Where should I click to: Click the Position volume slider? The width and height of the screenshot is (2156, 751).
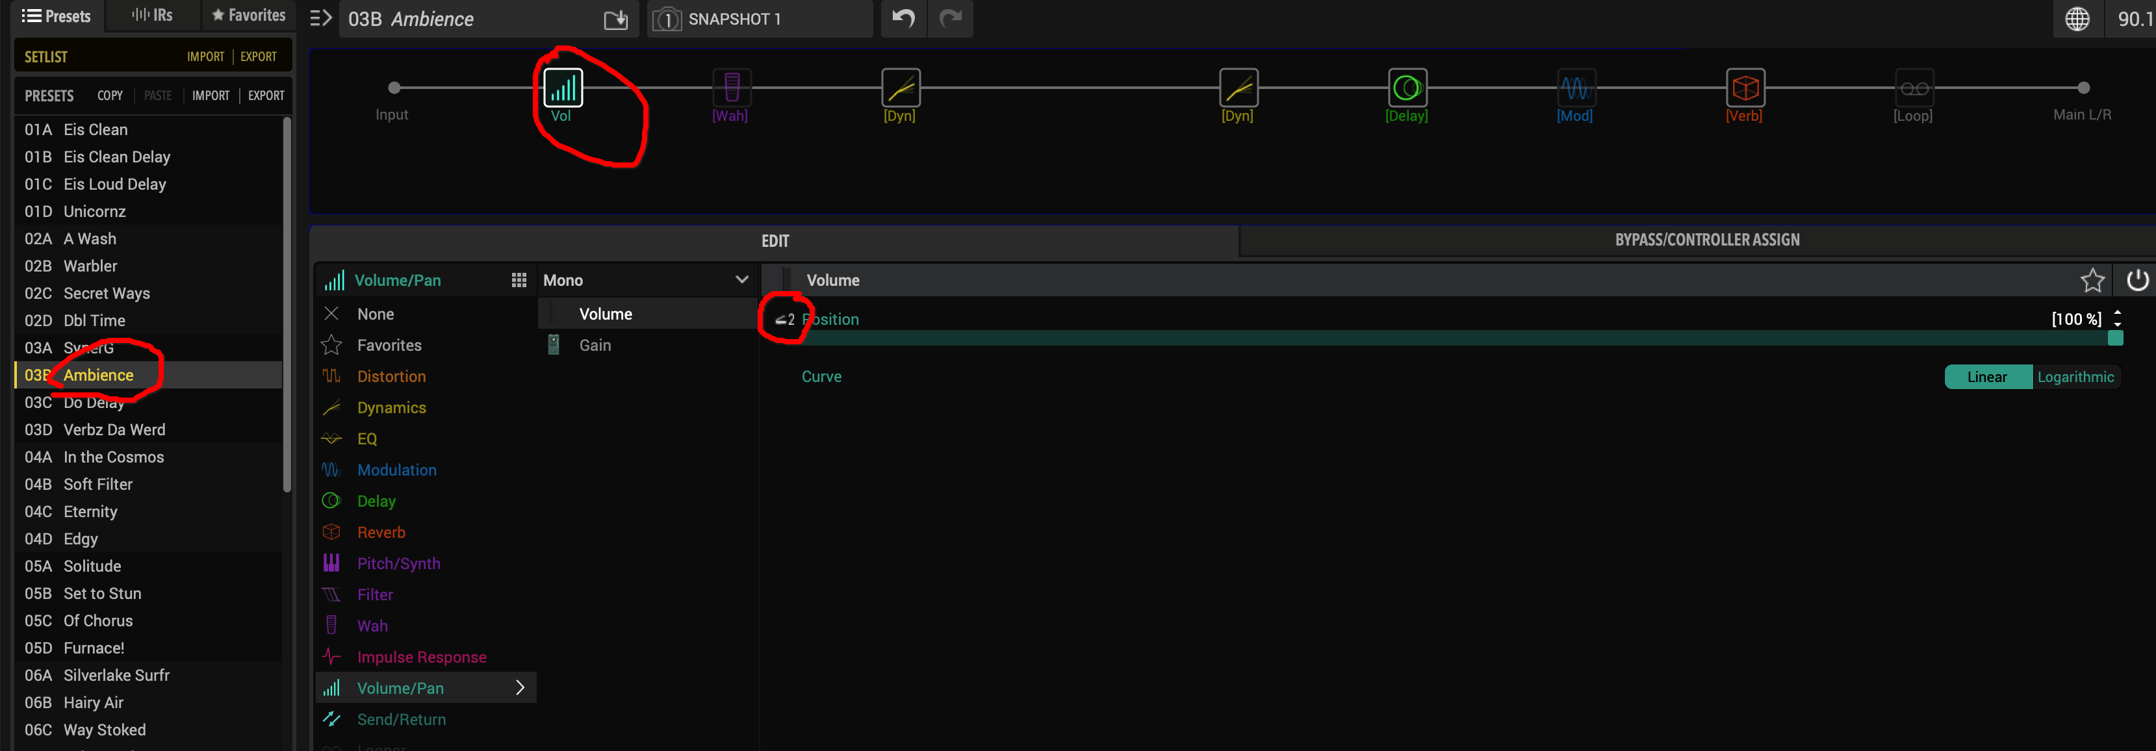[x=1456, y=338]
